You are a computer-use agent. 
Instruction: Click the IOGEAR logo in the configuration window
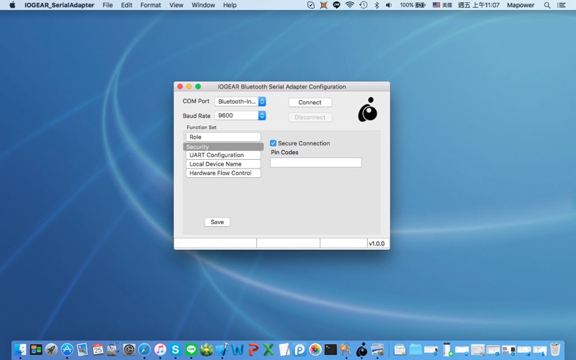(368, 109)
